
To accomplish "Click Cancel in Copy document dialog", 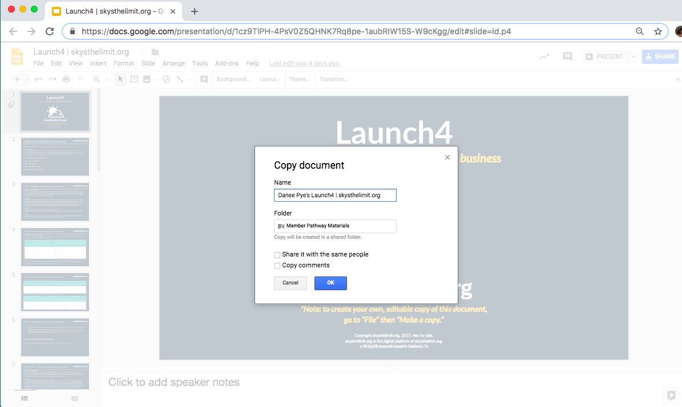I will click(x=290, y=283).
